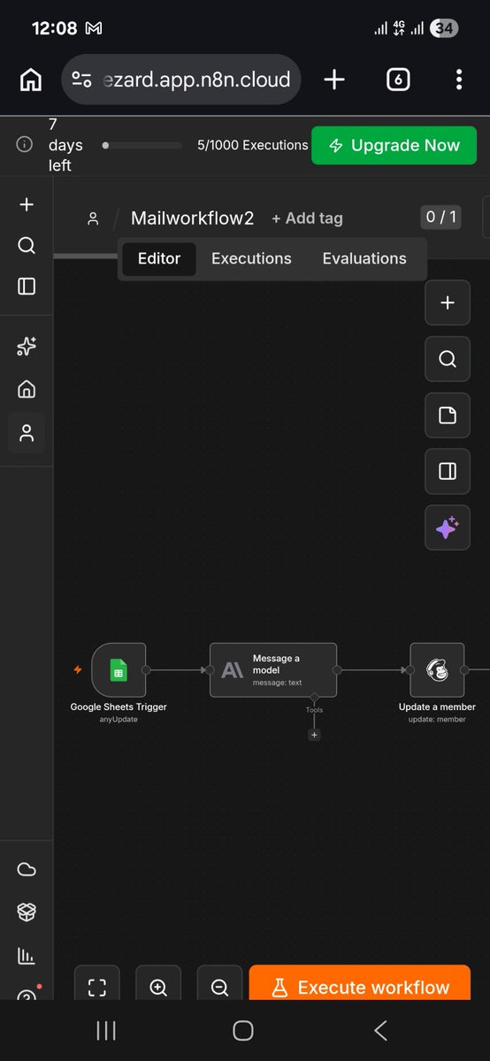Open the templates box icon in sidebar

(x=27, y=912)
